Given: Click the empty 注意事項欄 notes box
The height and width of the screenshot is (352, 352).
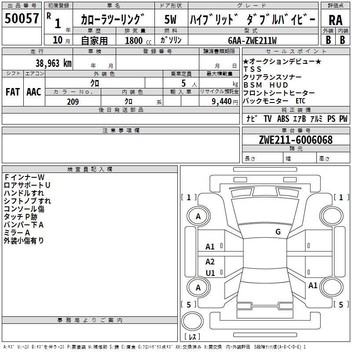Looking at the screenshot, I should pyautogui.click(x=121, y=148).
